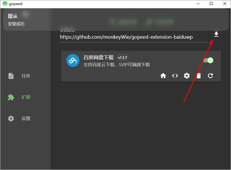231x170 pixels.
Task: Close the gopeed window
Action: point(225,4)
